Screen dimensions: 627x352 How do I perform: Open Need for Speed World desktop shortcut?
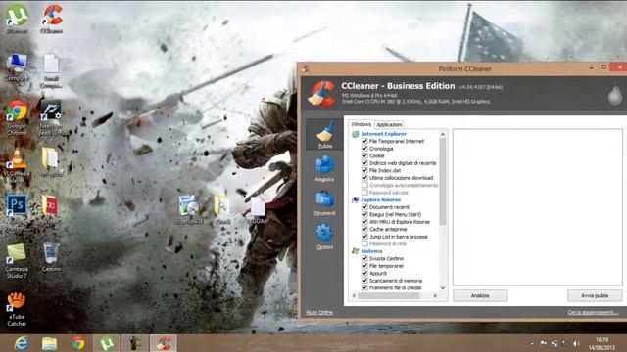pos(51,117)
